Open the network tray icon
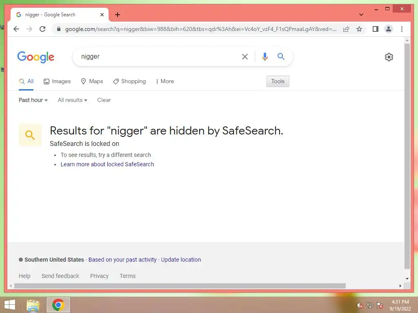This screenshot has height=313, width=418. pos(370,305)
